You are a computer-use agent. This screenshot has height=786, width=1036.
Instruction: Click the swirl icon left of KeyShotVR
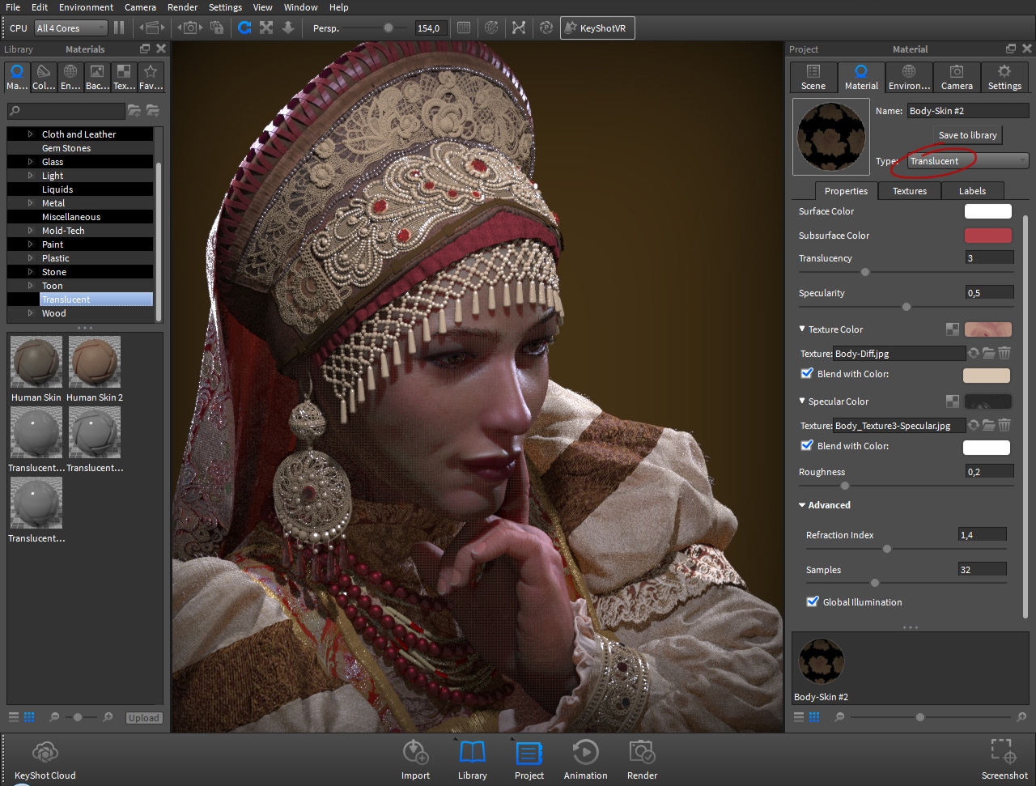point(546,28)
